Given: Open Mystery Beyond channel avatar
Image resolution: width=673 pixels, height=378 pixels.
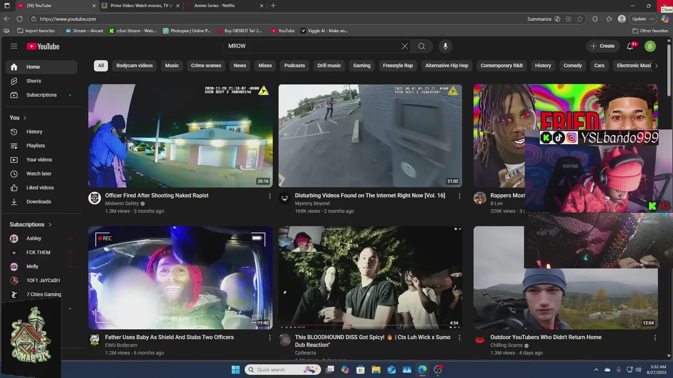Looking at the screenshot, I should coord(284,198).
